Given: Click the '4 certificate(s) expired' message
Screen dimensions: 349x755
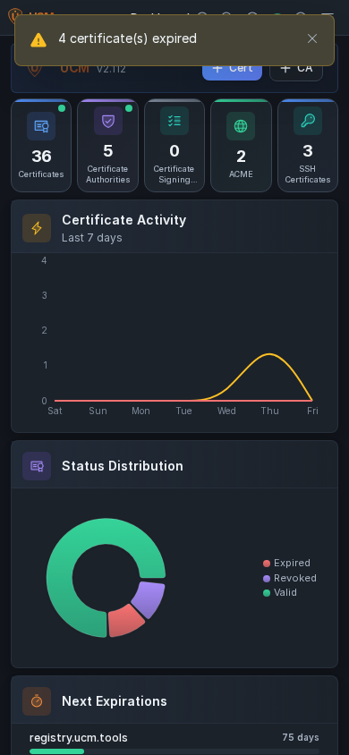Looking at the screenshot, I should (x=128, y=39).
